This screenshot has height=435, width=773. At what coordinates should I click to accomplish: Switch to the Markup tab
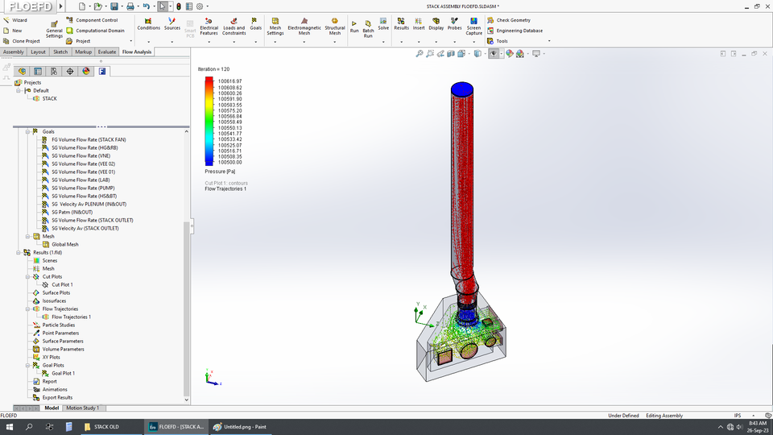click(x=83, y=52)
